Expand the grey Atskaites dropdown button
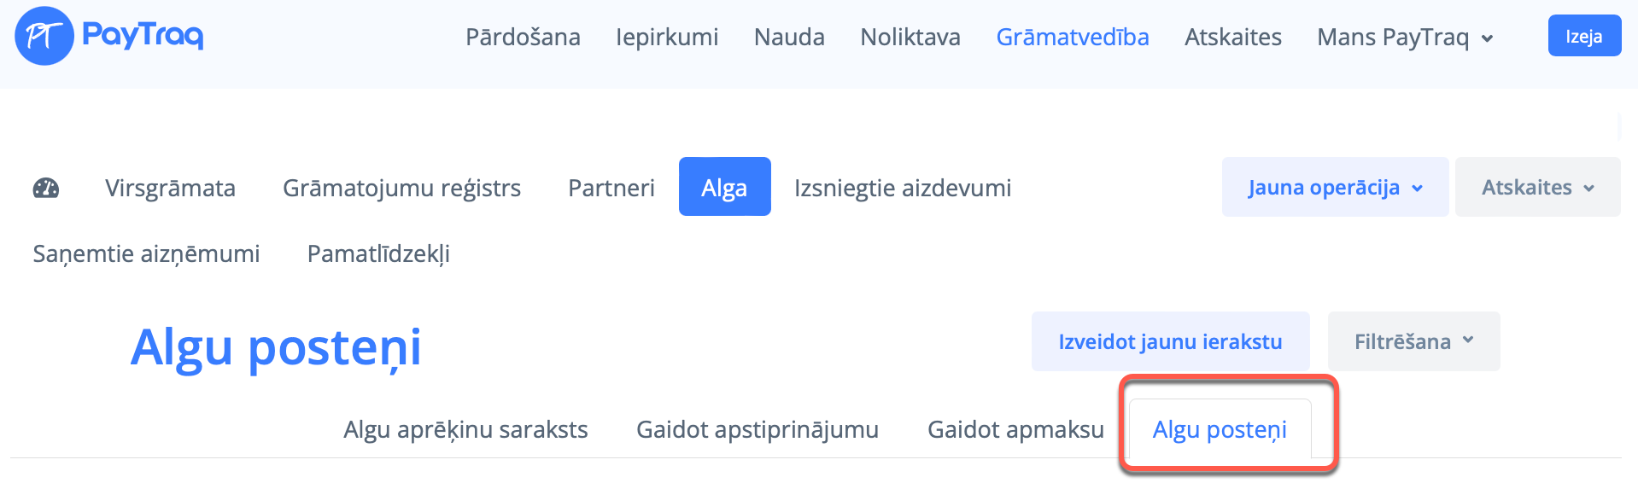Image resolution: width=1638 pixels, height=483 pixels. coord(1537,188)
